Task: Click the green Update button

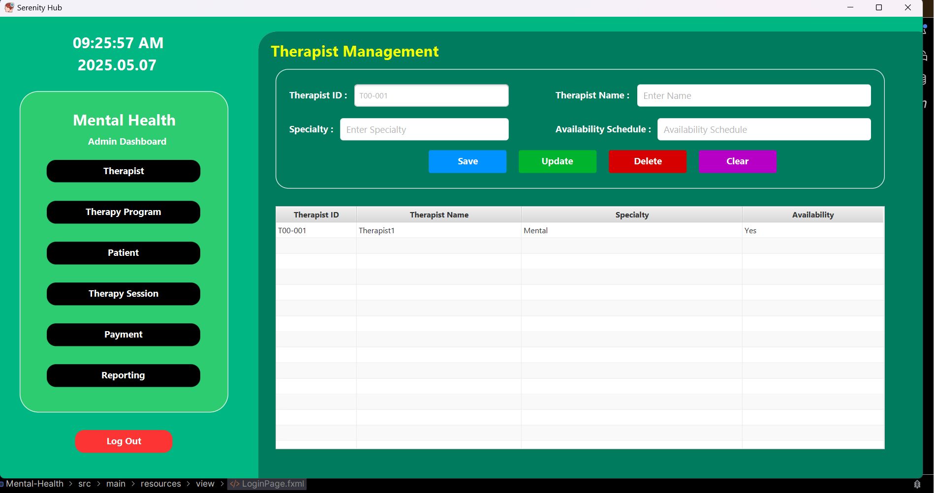Action: pyautogui.click(x=557, y=161)
